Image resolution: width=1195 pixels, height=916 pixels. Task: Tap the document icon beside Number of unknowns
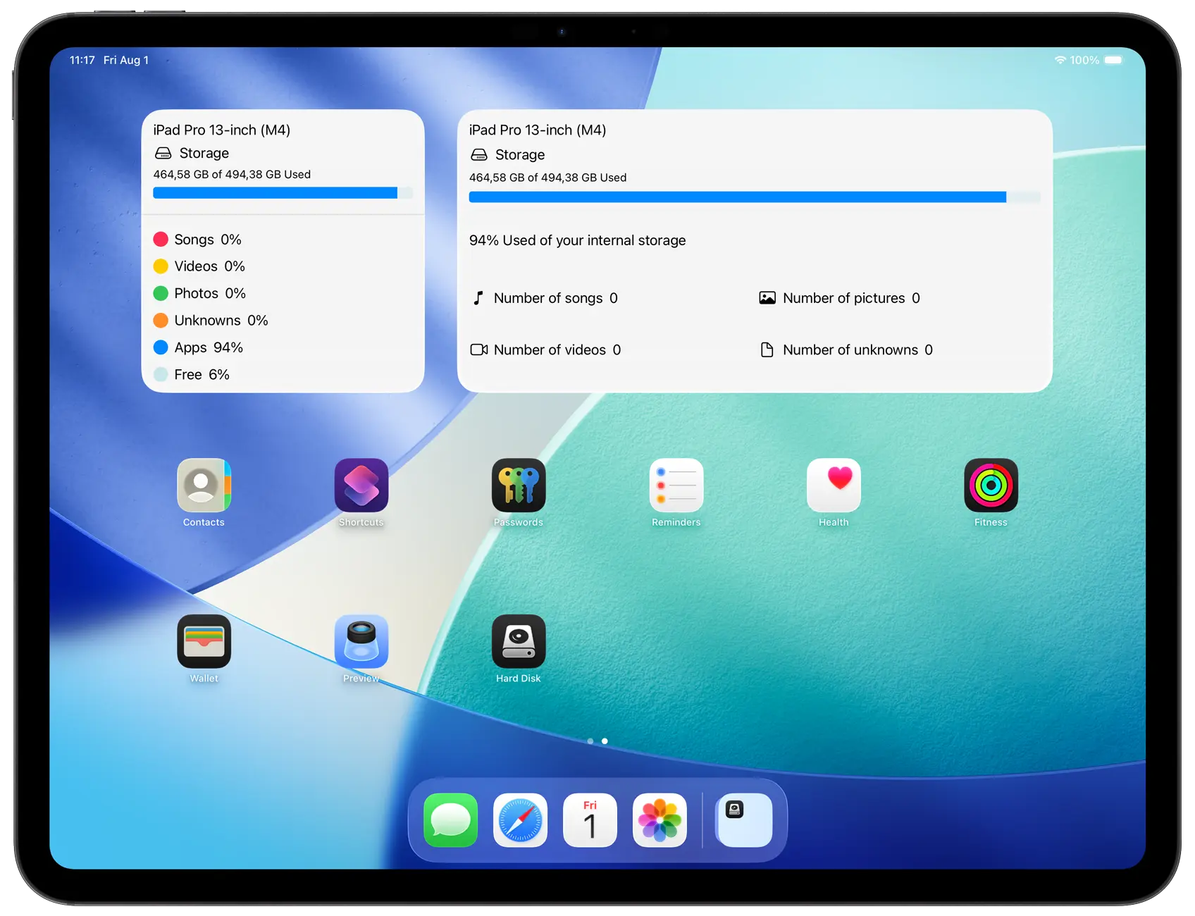point(767,349)
